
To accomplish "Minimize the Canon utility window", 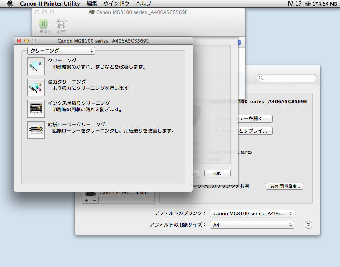I will [26, 41].
